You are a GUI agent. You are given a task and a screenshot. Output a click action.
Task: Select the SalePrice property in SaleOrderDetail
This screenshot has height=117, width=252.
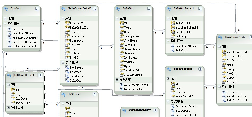pos(77,36)
